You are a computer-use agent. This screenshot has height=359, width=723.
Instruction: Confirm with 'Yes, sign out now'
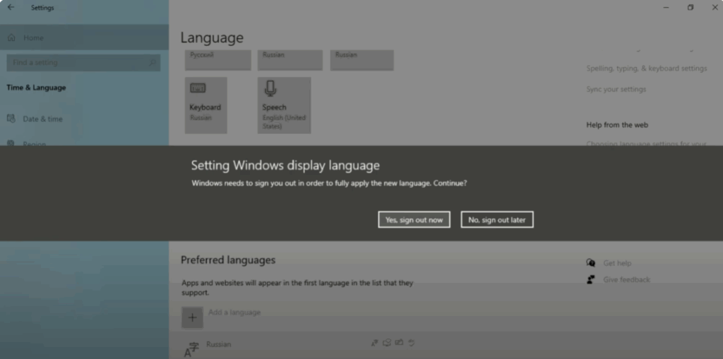click(414, 220)
